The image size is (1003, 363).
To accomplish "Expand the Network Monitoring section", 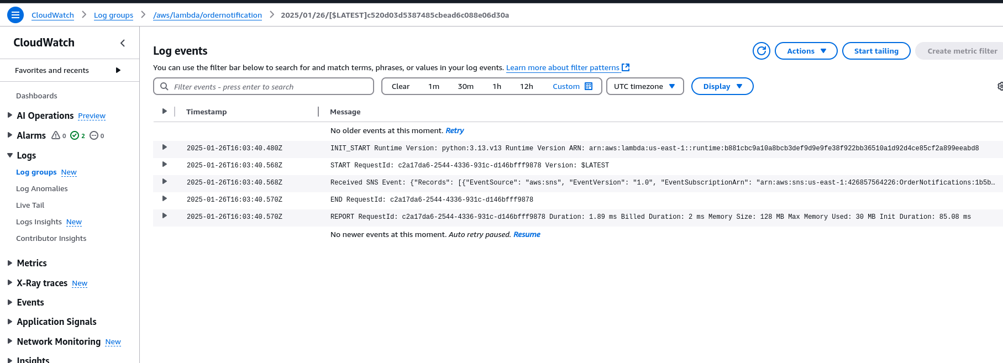I will tap(10, 341).
